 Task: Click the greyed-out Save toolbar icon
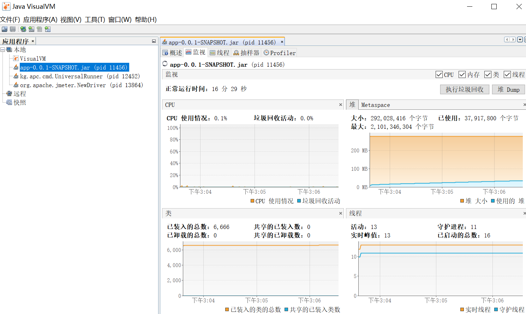point(13,29)
